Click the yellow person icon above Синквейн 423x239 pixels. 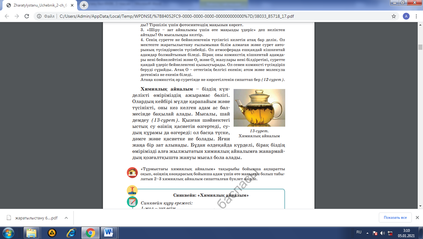tap(132, 190)
